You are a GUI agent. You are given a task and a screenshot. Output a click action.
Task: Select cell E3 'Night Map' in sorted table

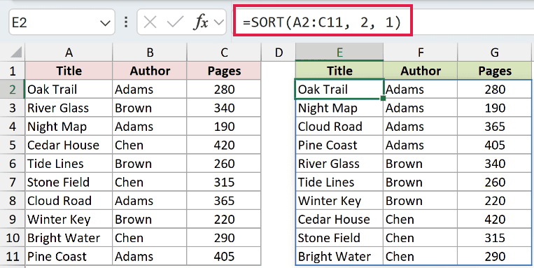[339, 108]
